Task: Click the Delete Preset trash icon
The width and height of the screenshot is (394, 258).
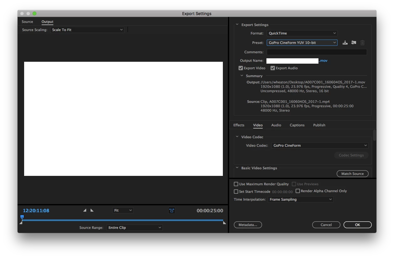Action: click(362, 43)
